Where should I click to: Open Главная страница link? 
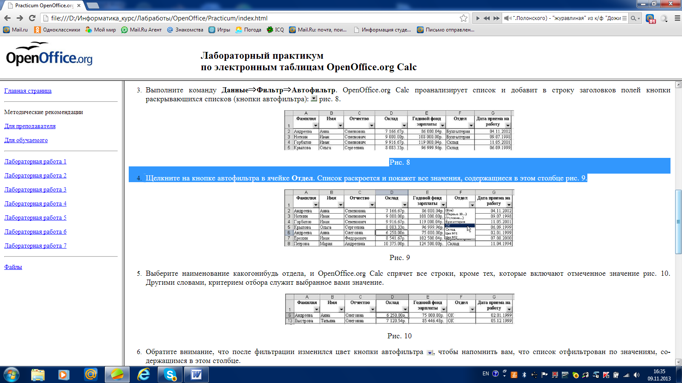click(x=28, y=91)
